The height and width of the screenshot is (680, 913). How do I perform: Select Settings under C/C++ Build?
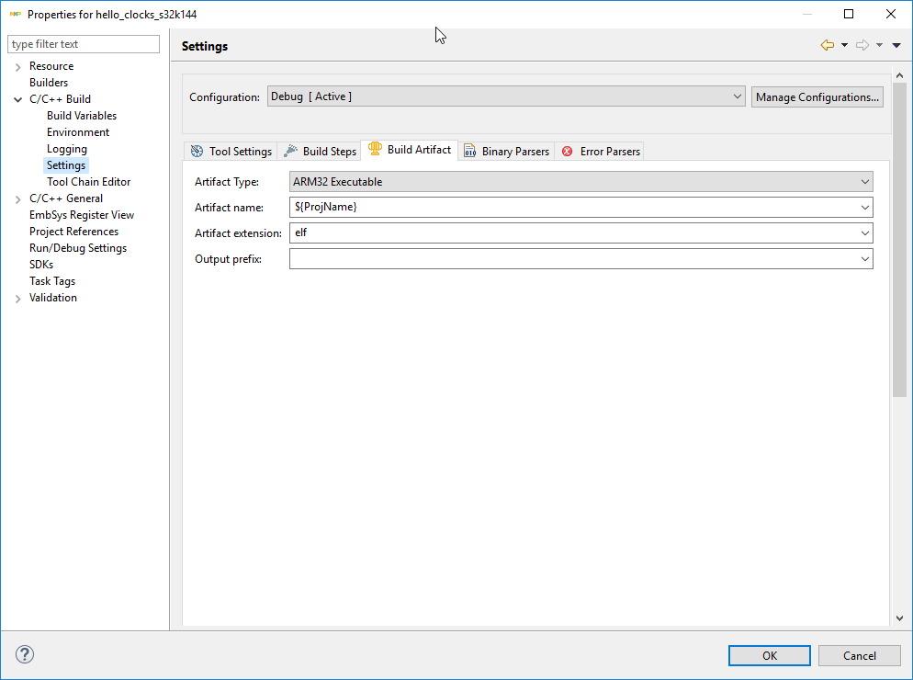coord(66,165)
